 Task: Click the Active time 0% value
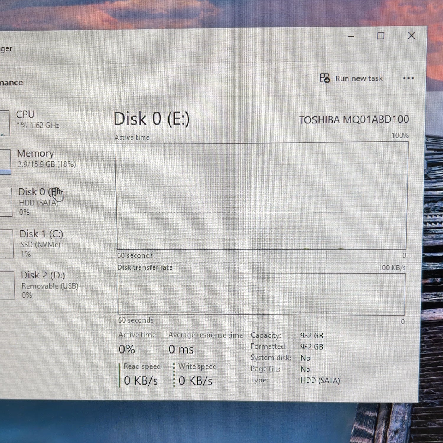tap(127, 349)
